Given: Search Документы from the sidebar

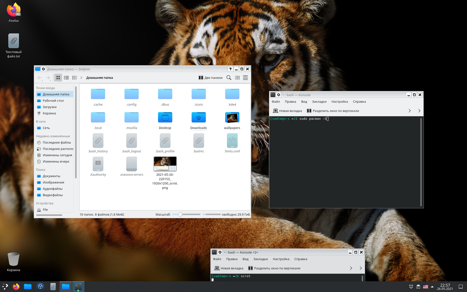Looking at the screenshot, I should (x=54, y=176).
